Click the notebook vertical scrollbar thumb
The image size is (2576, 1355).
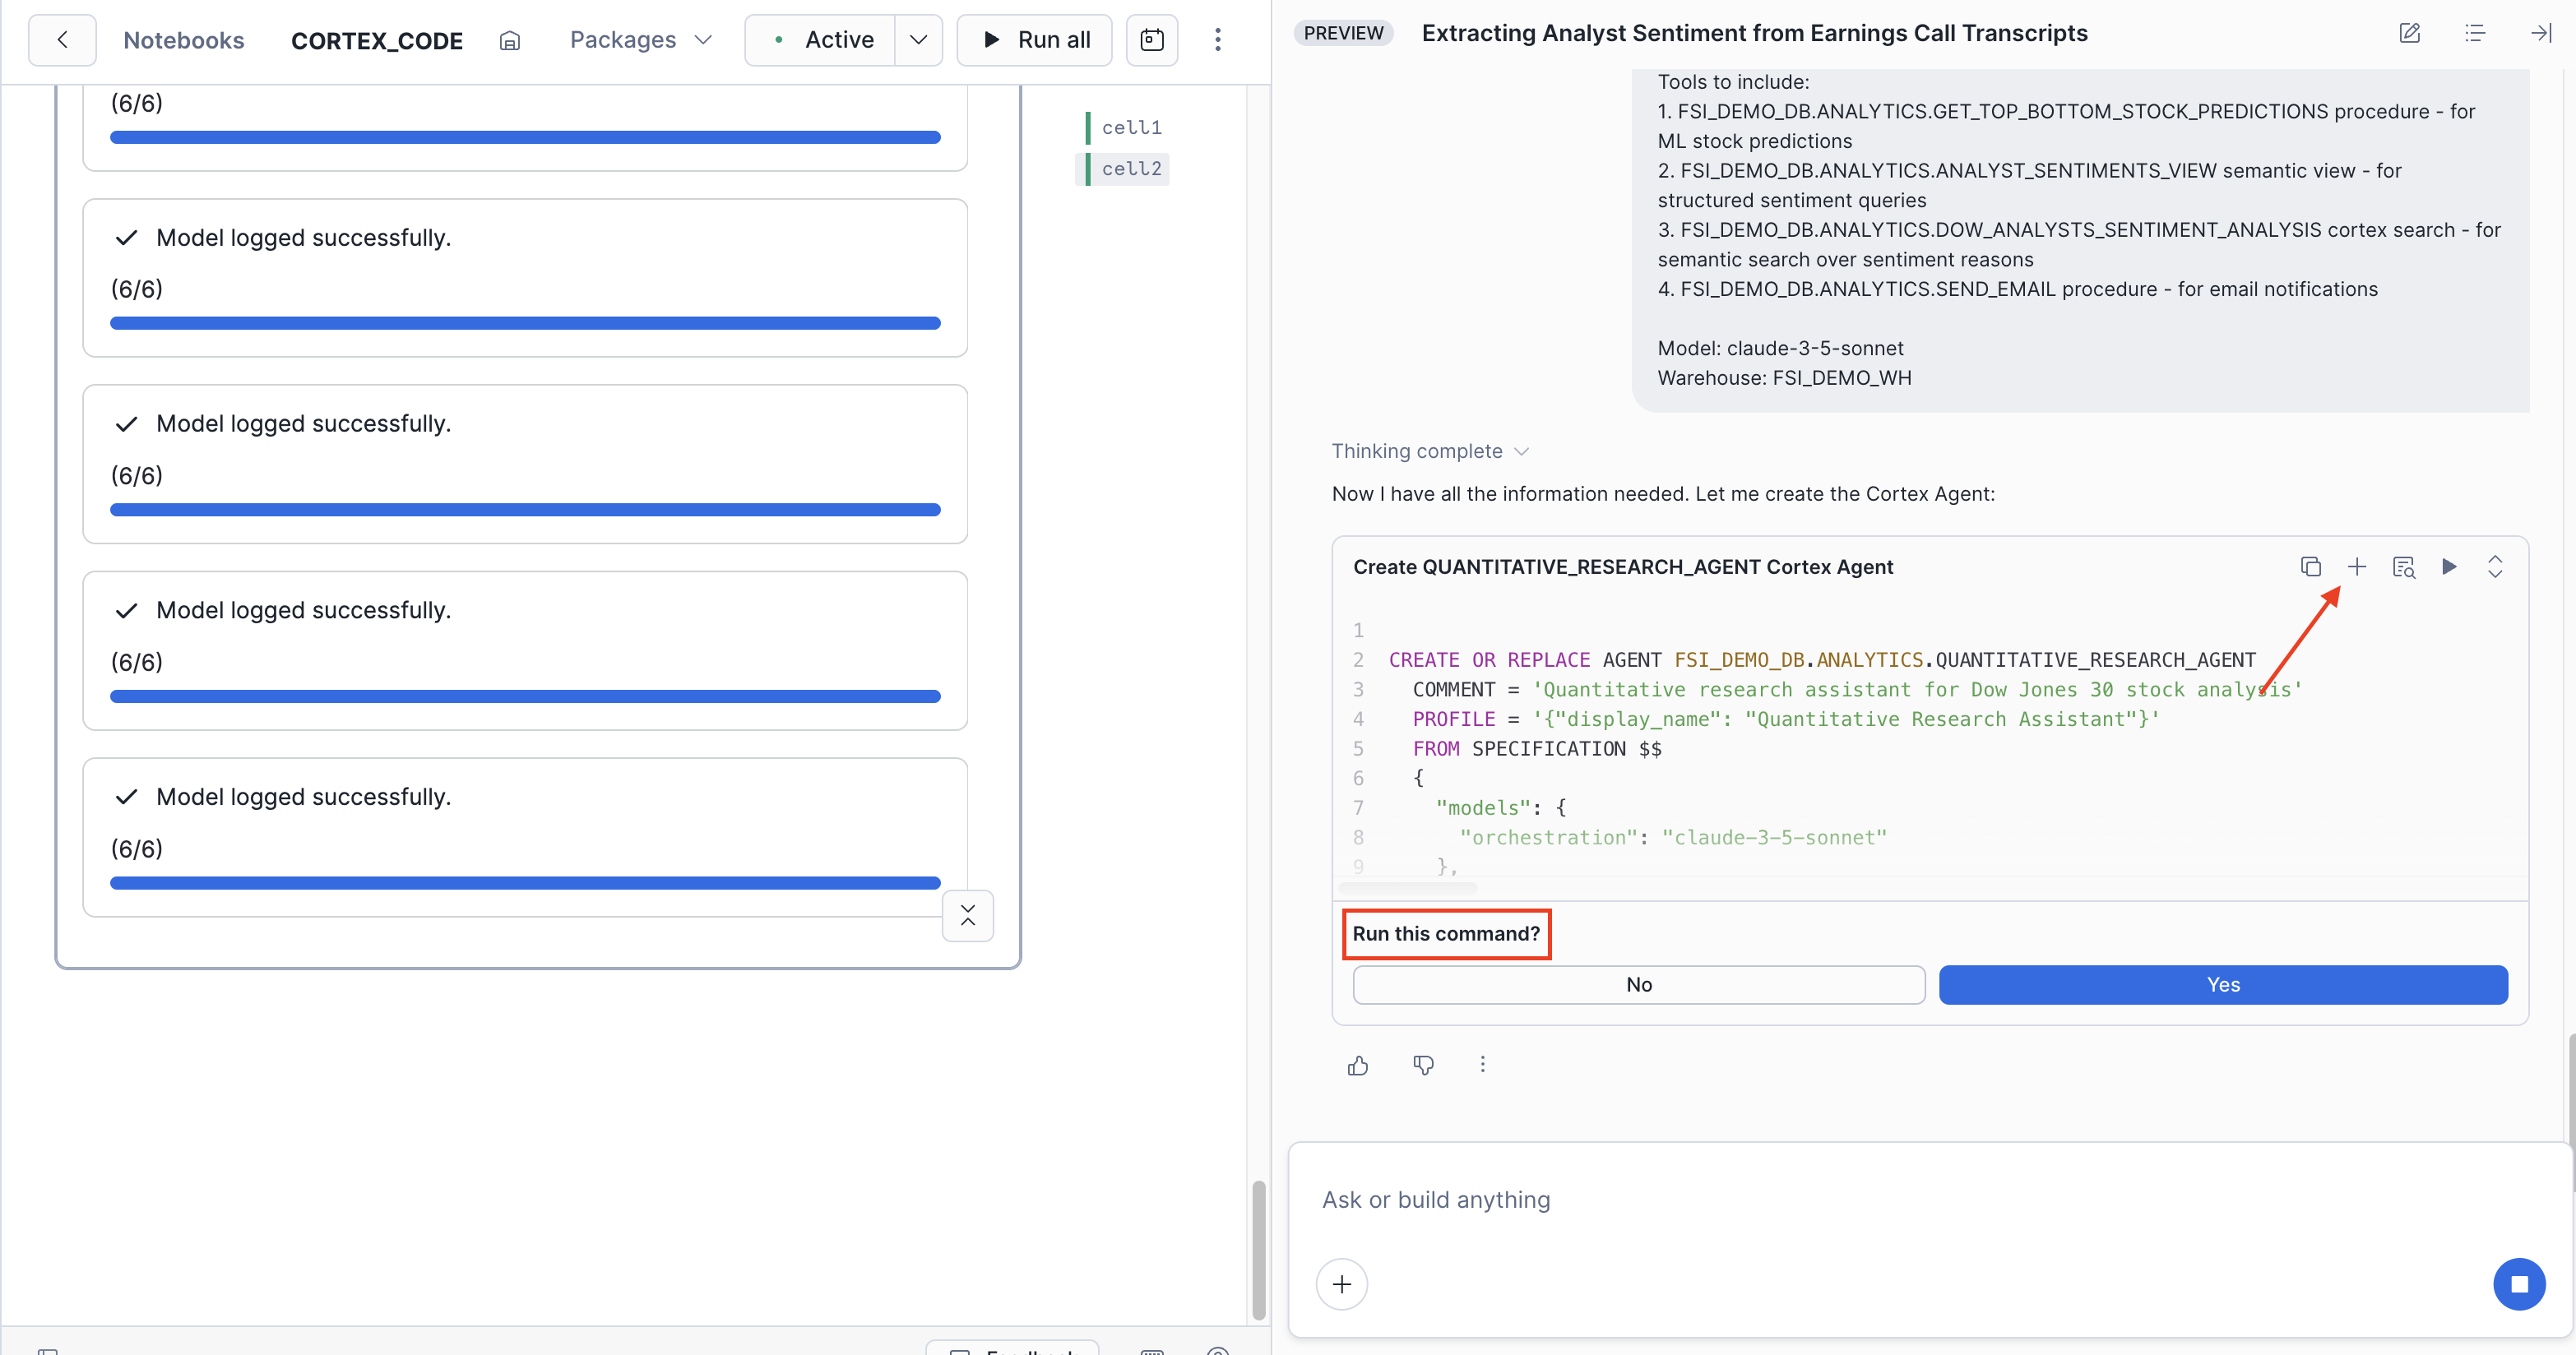[1258, 1250]
